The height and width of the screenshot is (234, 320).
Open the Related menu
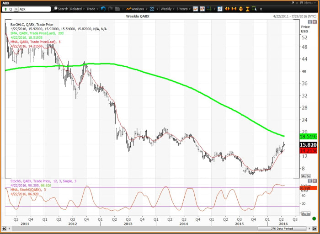point(77,9)
